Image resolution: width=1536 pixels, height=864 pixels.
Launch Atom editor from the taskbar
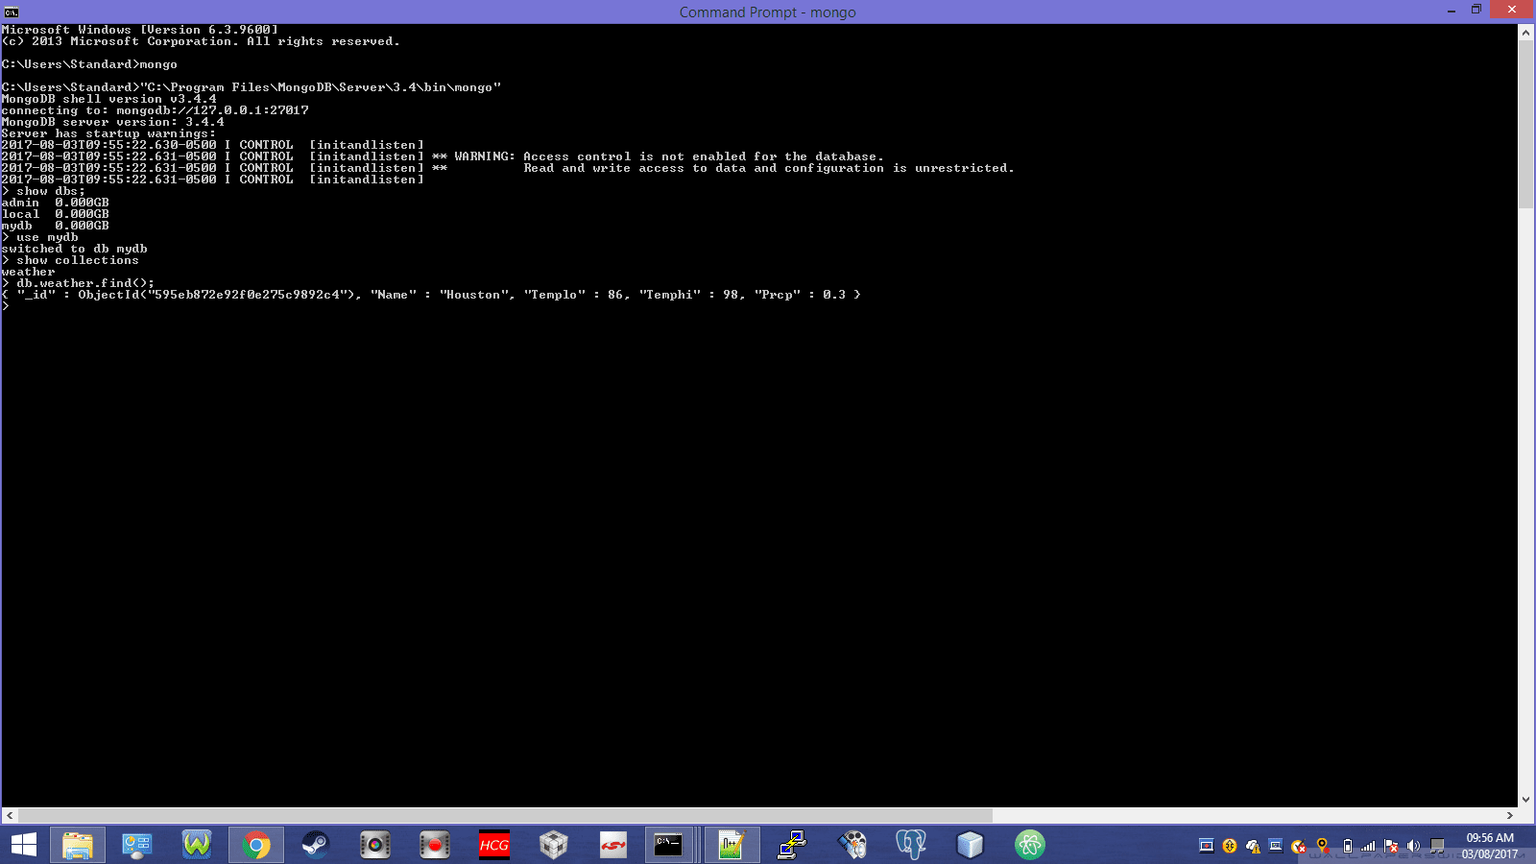(1028, 845)
